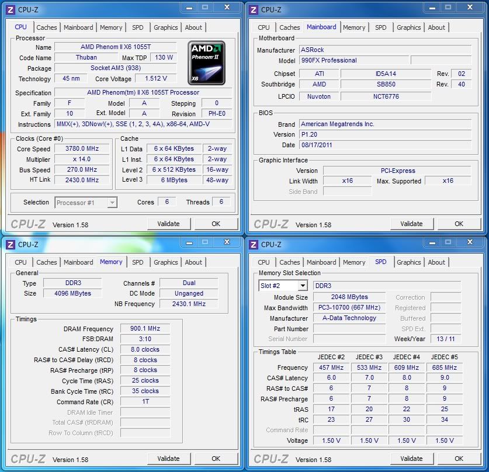The width and height of the screenshot is (489, 472).
Task: Click the empty Part Number field in SPD window
Action: [349, 329]
